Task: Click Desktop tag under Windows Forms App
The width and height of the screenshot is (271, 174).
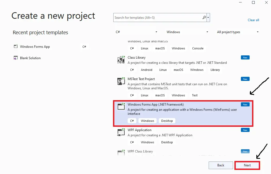Action: 167,121
